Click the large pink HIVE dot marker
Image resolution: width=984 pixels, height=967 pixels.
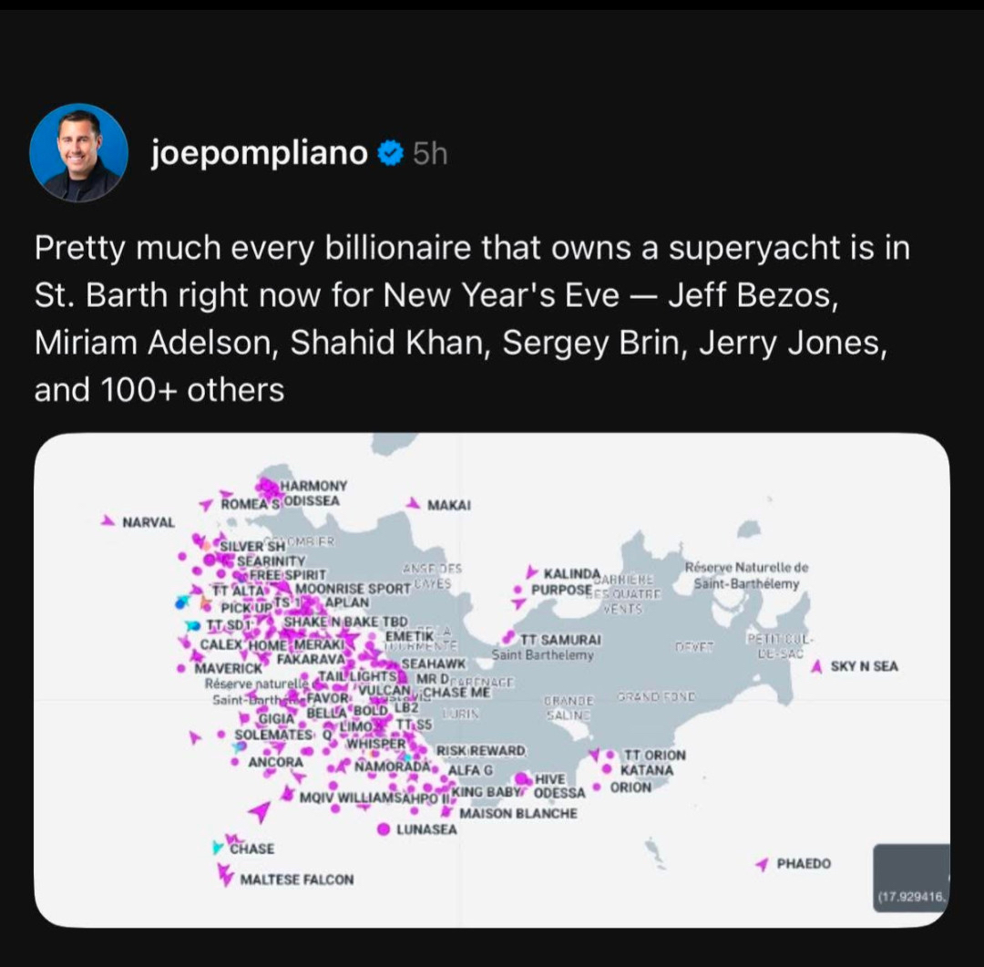click(x=522, y=779)
